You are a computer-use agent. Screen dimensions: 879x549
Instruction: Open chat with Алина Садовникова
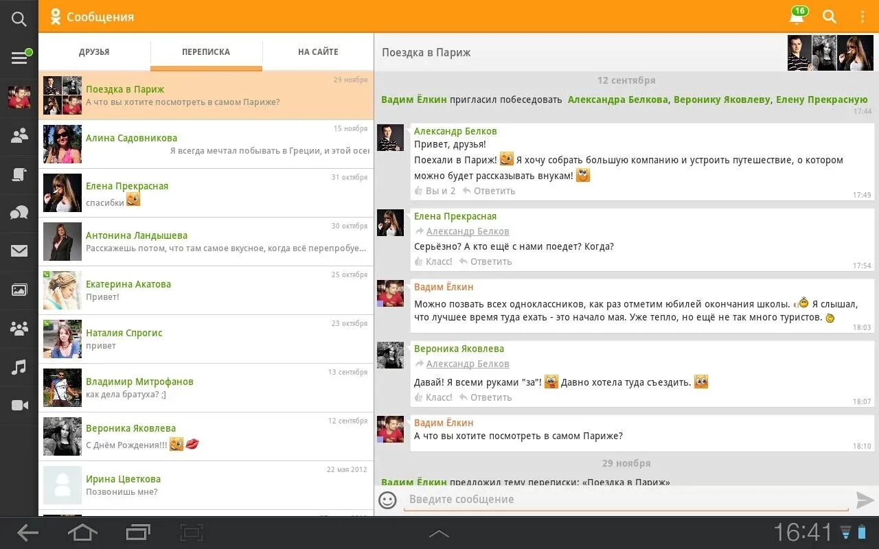[x=206, y=144]
